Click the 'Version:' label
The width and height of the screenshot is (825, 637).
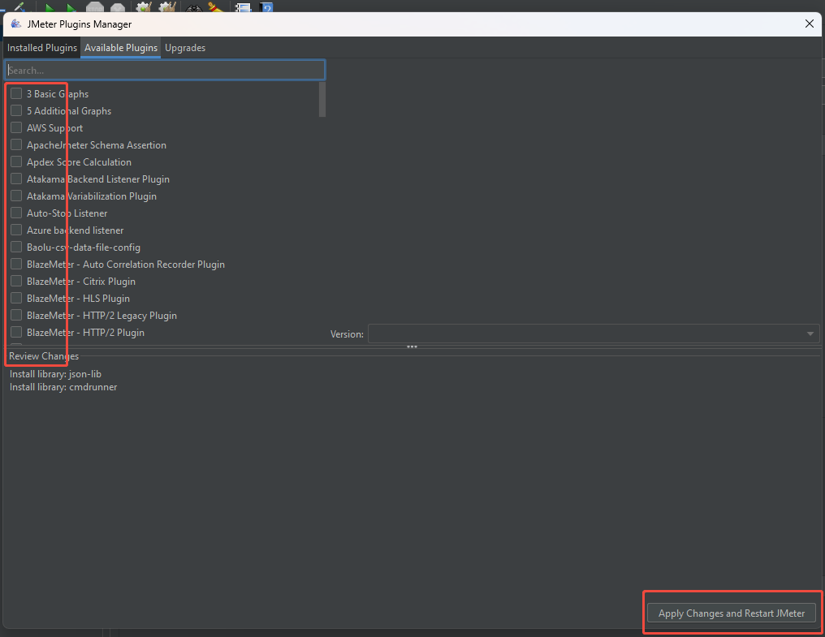(347, 334)
